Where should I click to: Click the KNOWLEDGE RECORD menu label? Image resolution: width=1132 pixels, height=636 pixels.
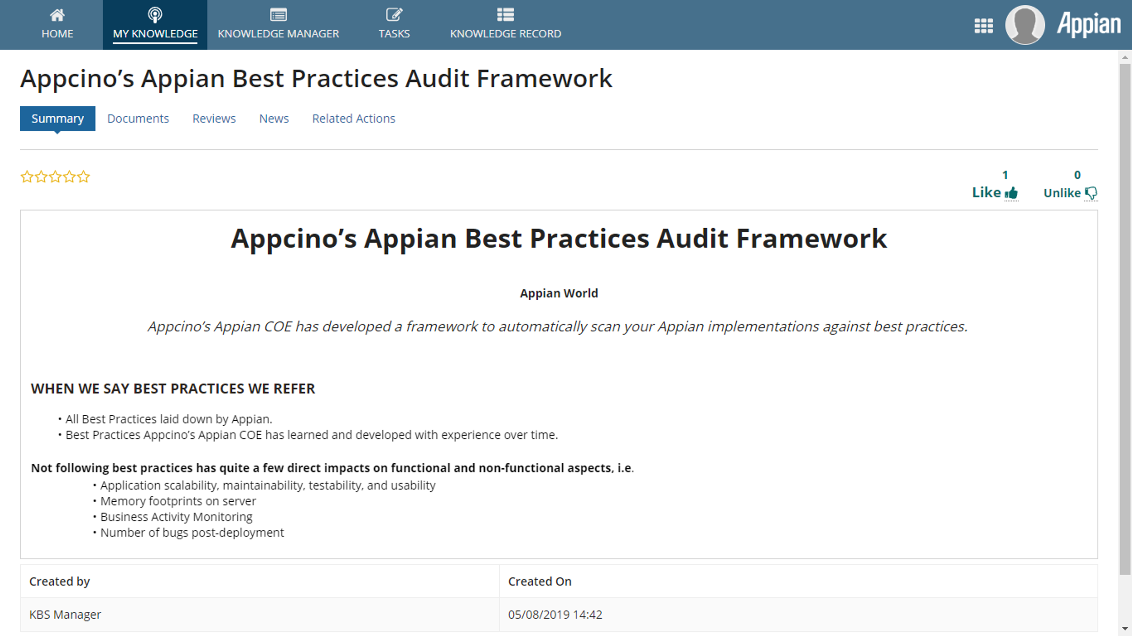tap(505, 34)
